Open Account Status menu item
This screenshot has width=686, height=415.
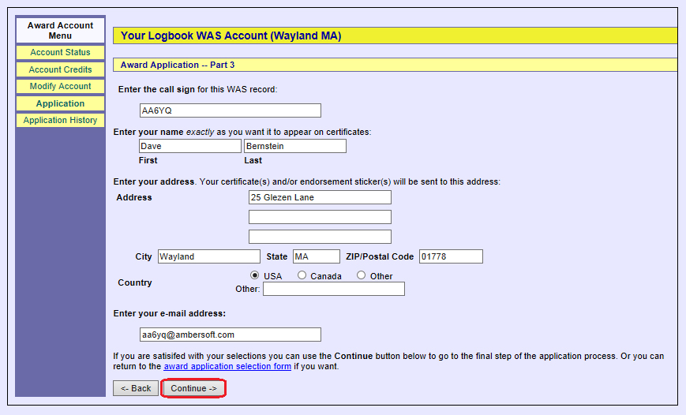[x=60, y=52]
